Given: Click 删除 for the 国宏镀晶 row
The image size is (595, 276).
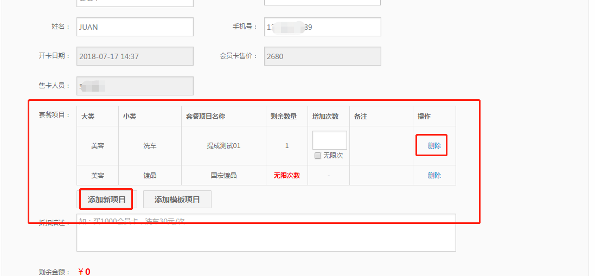Looking at the screenshot, I should [x=434, y=175].
